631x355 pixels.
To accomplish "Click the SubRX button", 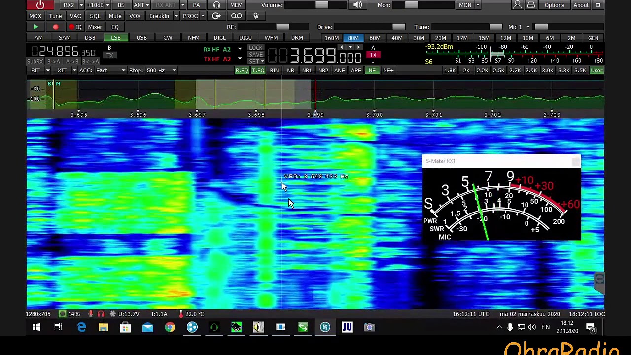I will pos(35,62).
